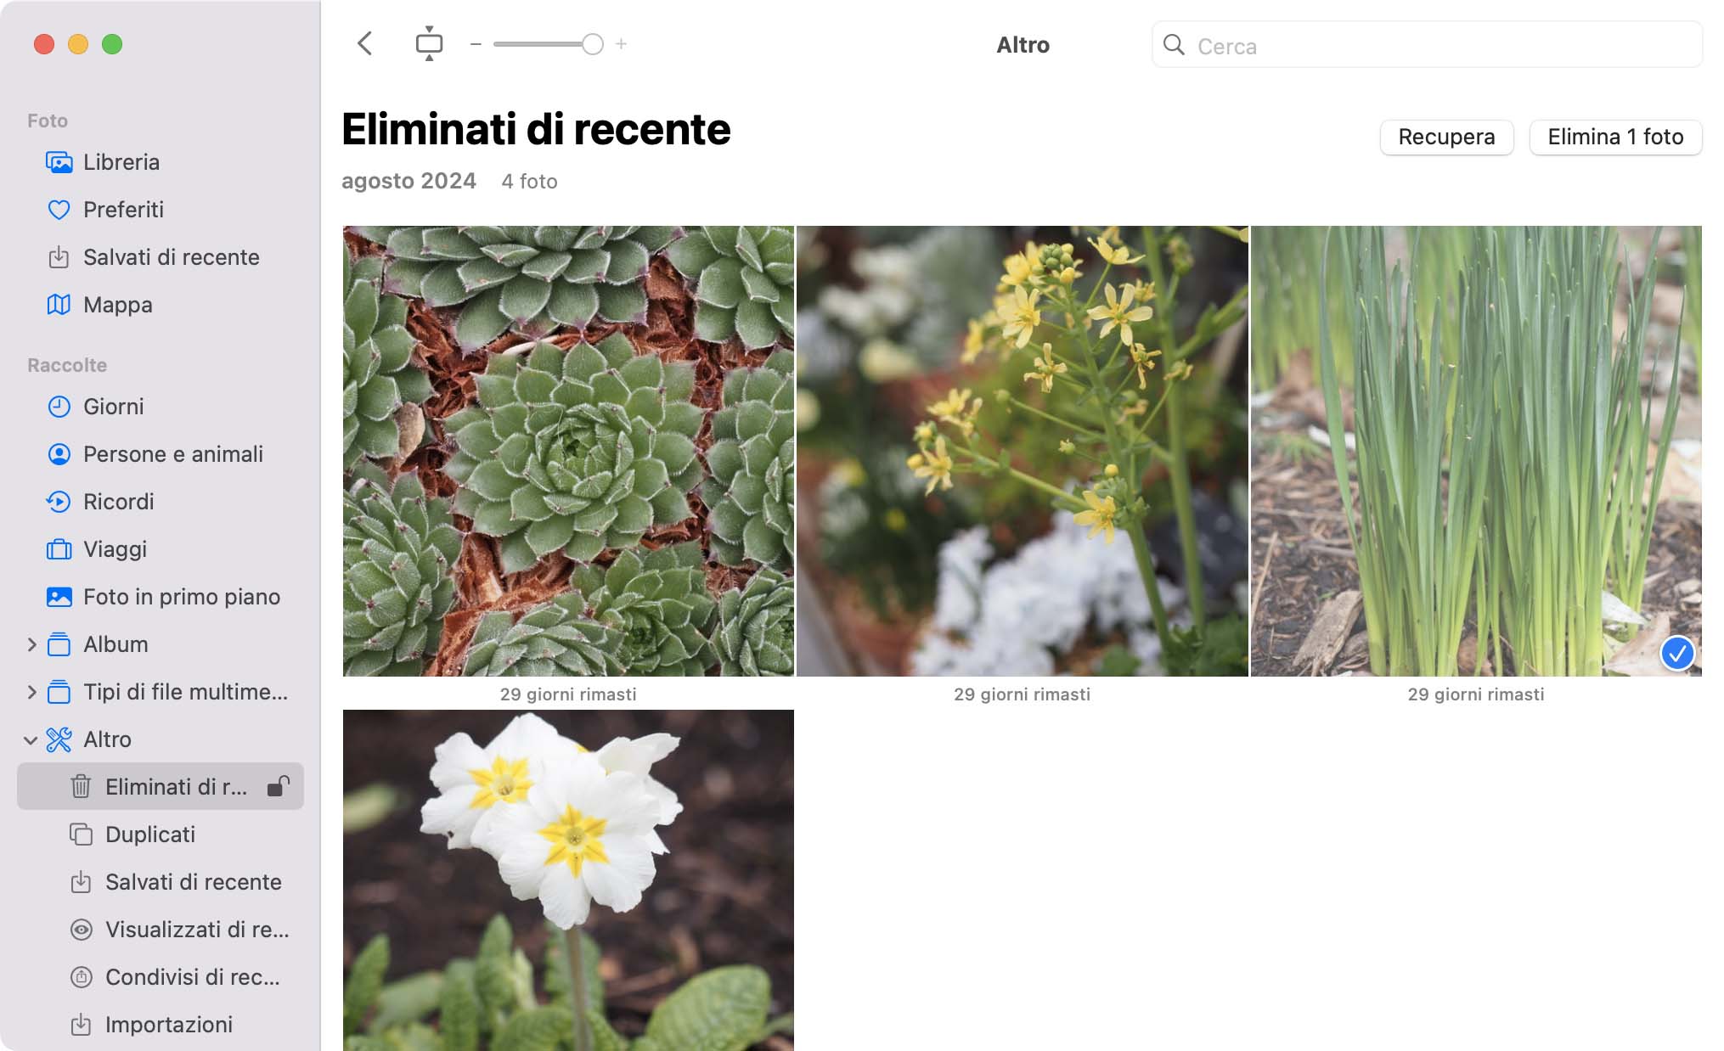Click the Mappa map icon
The height and width of the screenshot is (1051, 1724).
click(58, 304)
